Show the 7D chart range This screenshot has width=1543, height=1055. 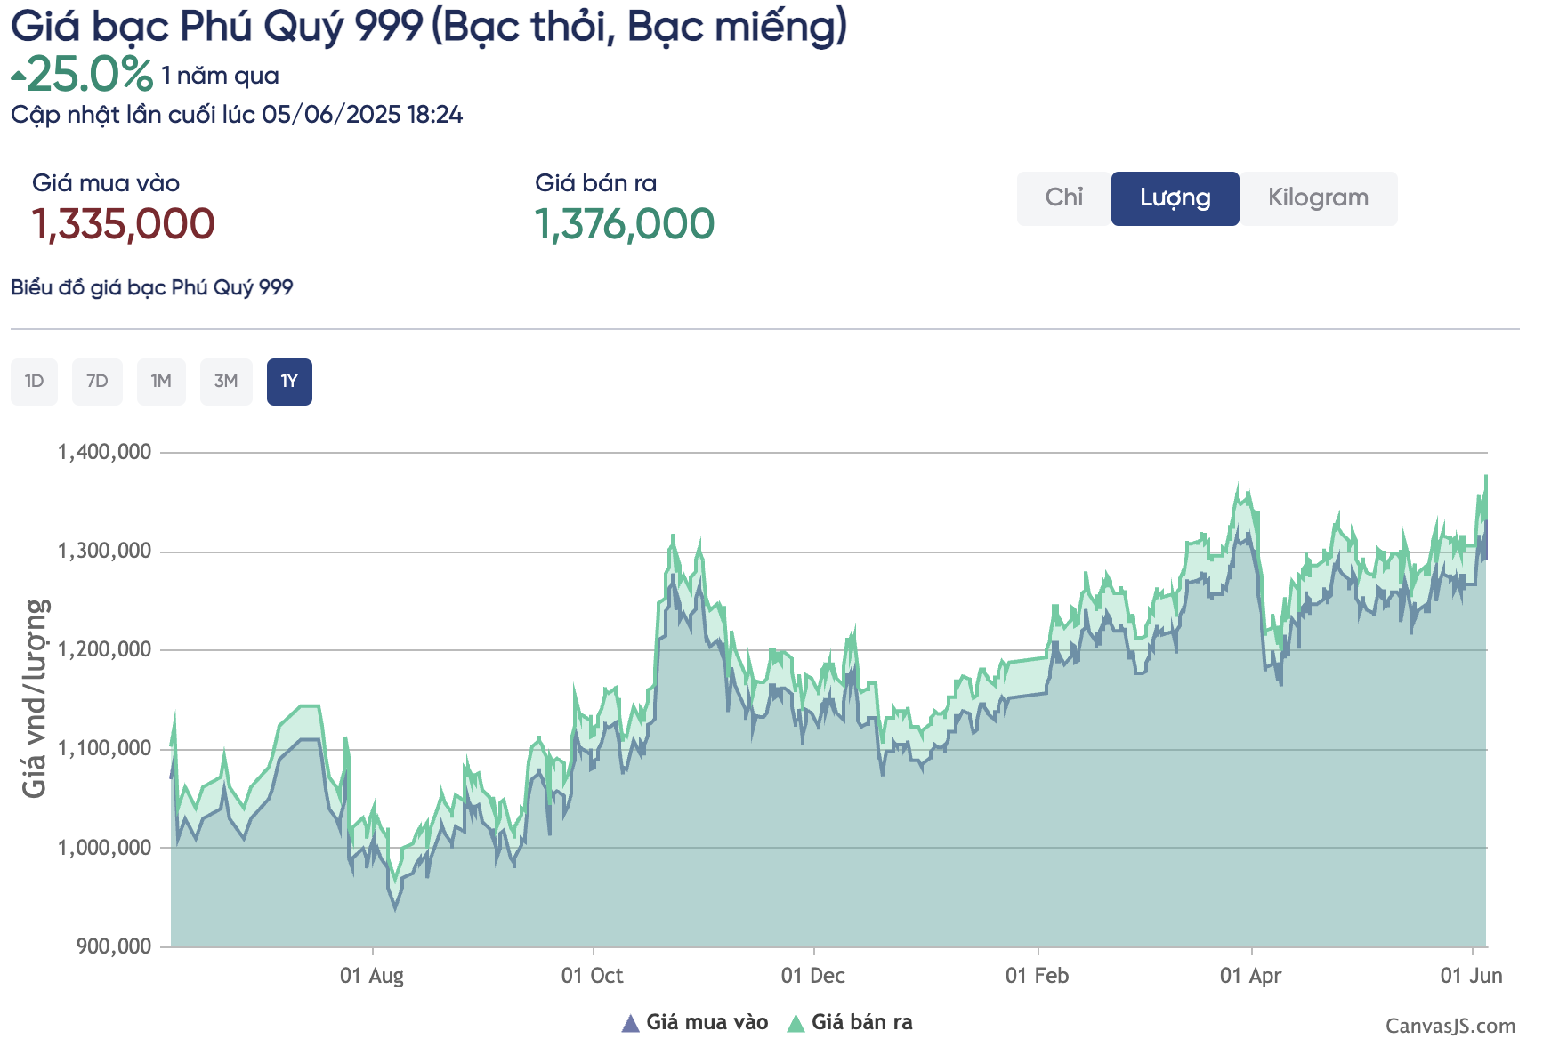tap(97, 382)
